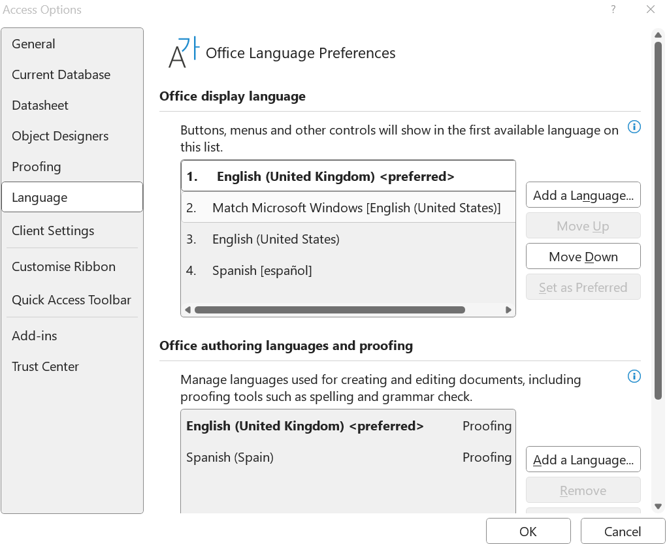Confirm changes with the OK button
Image resolution: width=667 pixels, height=544 pixels.
528,532
